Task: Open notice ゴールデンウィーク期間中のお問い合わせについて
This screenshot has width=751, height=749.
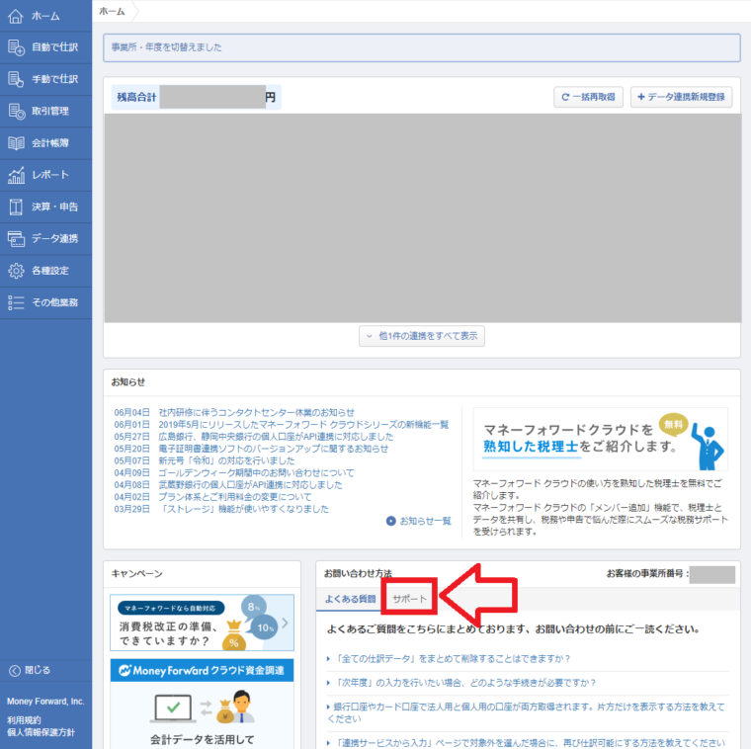Action: click(x=256, y=472)
